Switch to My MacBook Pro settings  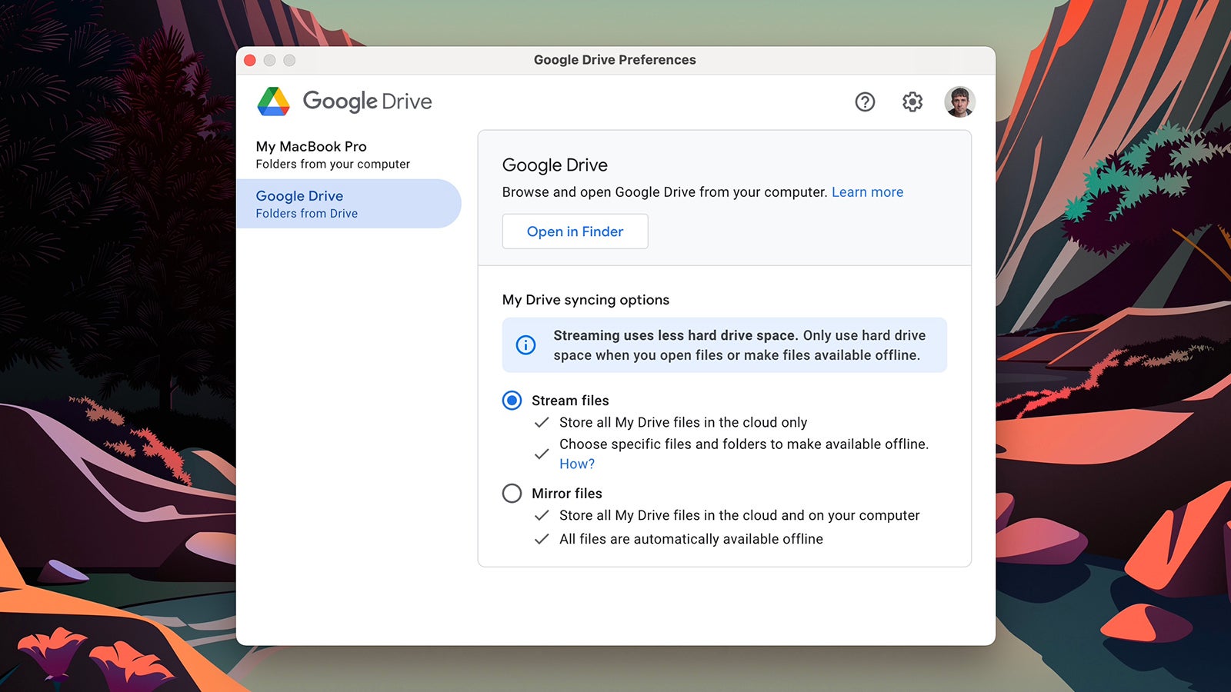click(x=312, y=146)
